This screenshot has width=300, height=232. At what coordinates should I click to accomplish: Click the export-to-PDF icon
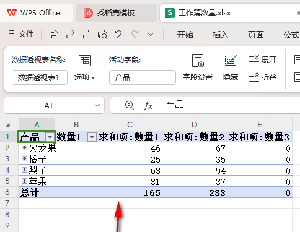[70, 34]
